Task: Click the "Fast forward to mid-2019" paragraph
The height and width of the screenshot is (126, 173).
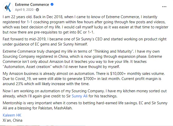Action: click(x=85, y=42)
